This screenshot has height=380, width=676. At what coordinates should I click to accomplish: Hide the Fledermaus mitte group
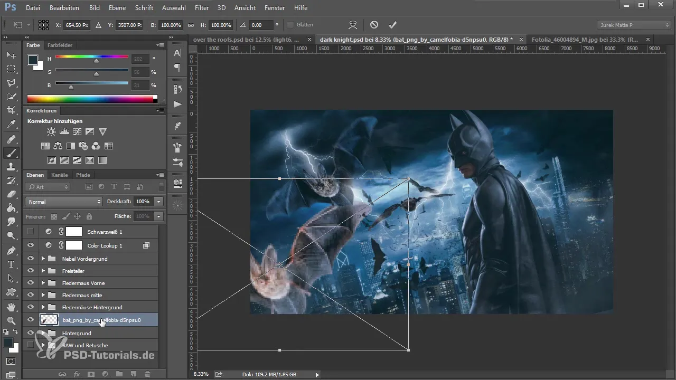31,295
